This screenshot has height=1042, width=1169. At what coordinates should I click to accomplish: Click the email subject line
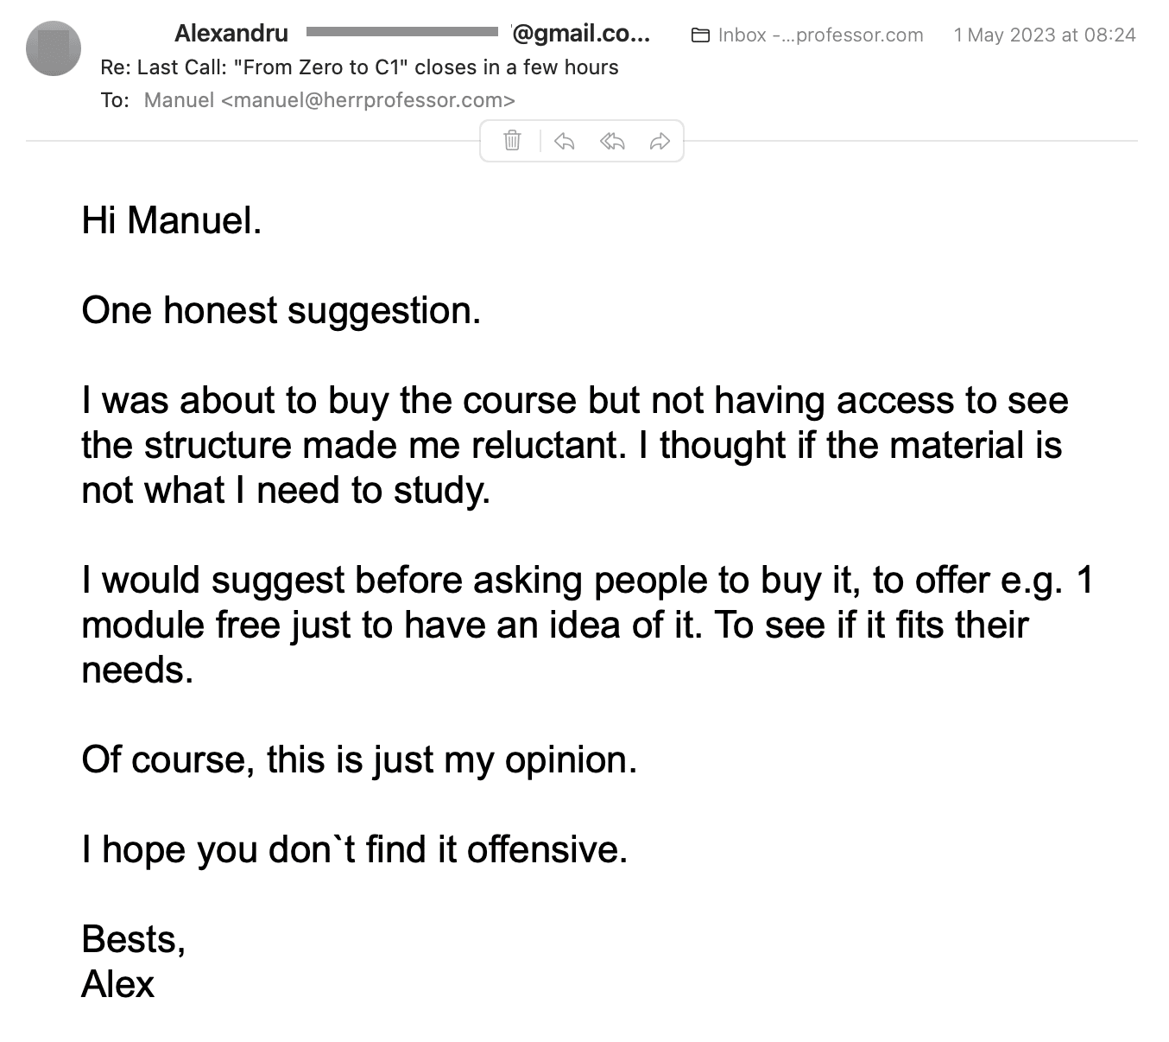click(x=359, y=67)
